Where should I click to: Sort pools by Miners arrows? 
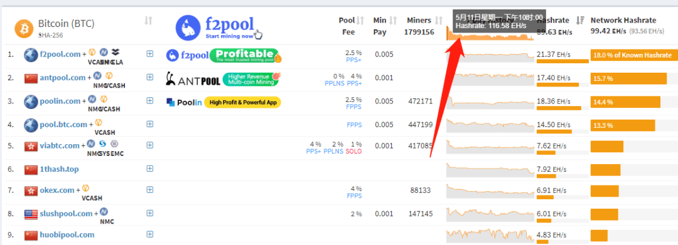[x=438, y=20]
